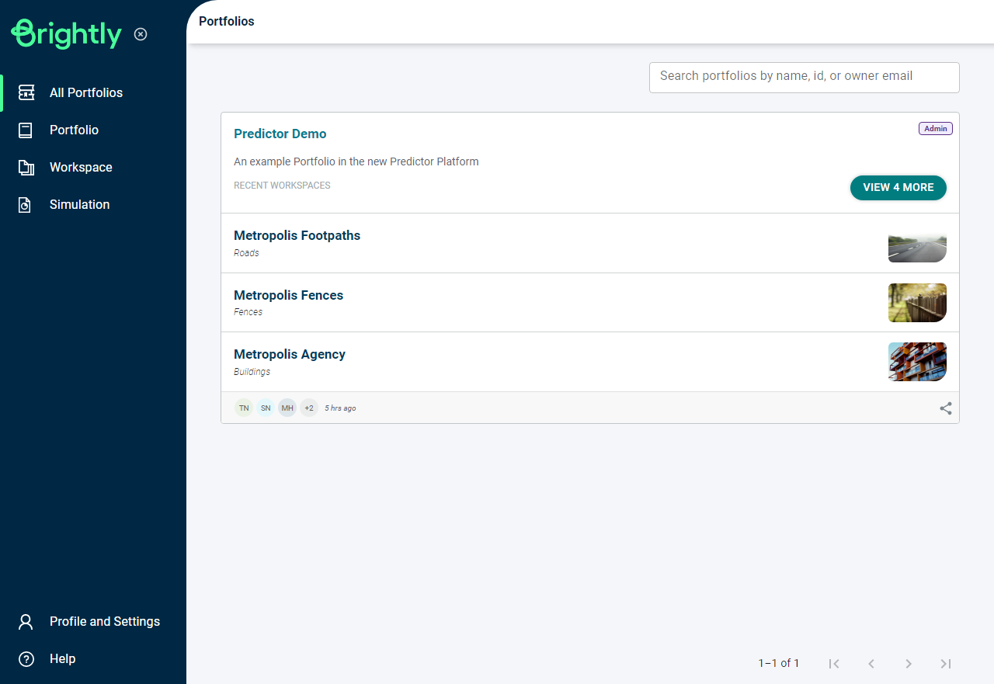Click the Metropolis Footpaths road thumbnail
The image size is (994, 684).
(x=917, y=243)
